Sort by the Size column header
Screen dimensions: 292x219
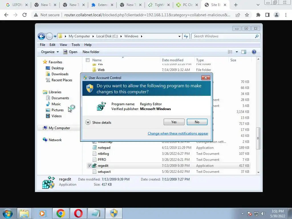[x=233, y=60]
